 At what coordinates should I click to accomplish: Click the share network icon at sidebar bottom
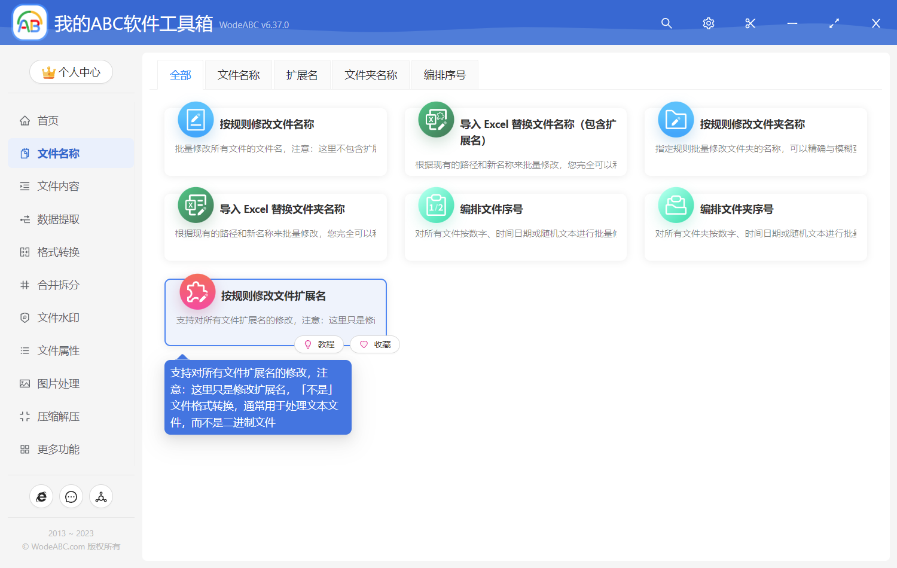point(101,496)
